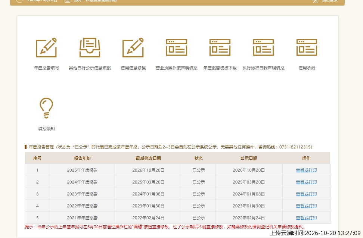Click 公示日期 cell of the 2022年年度报告 row
This screenshot has width=363, height=238.
[x=249, y=206]
